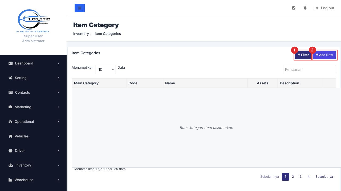Screen dimensions: 341x191
Task: Click the Marketing briefcase icon in sidebar
Action: tap(10, 107)
